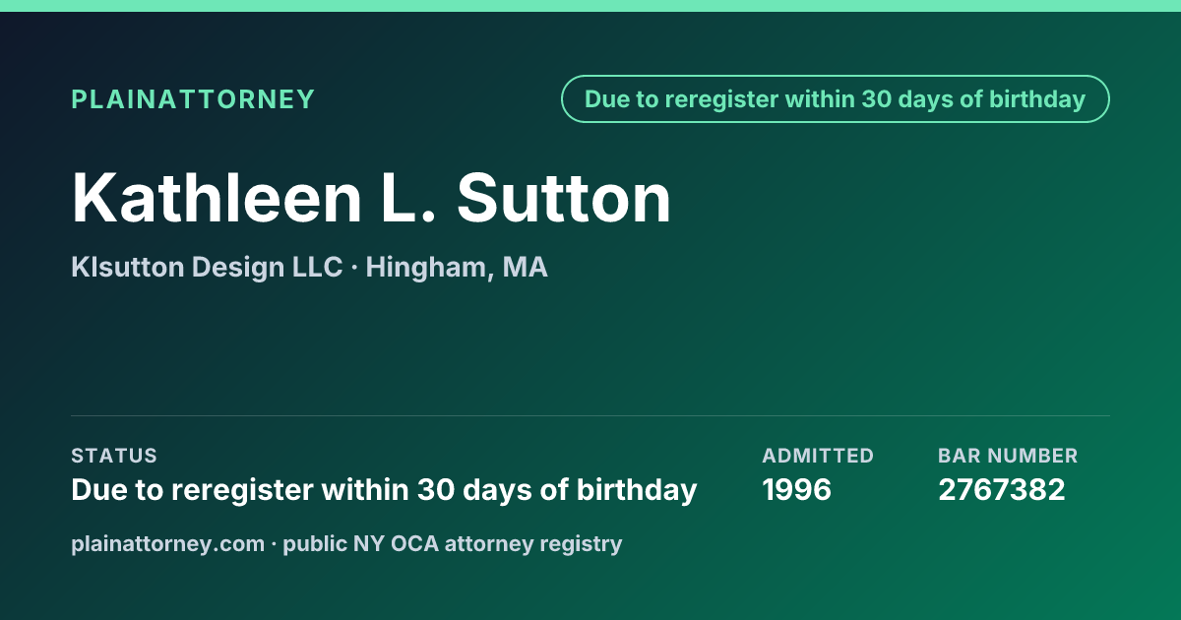This screenshot has height=620, width=1181.
Task: Click the last name Sutton in heading
Action: tap(564, 198)
